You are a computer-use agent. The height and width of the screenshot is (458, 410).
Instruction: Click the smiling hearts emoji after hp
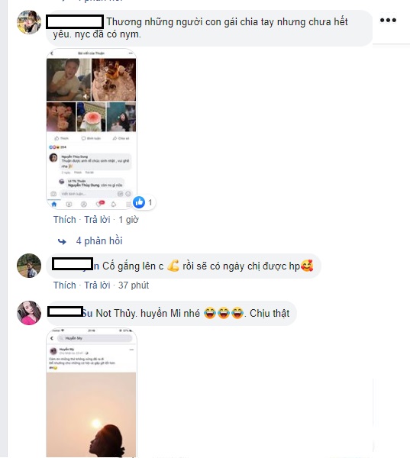(307, 266)
